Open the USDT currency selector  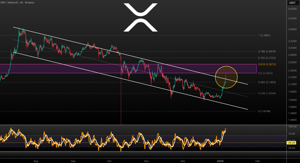point(292,3)
